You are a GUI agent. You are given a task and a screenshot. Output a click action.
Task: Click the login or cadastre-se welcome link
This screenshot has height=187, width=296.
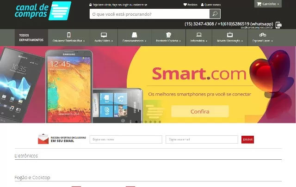click(x=120, y=5)
